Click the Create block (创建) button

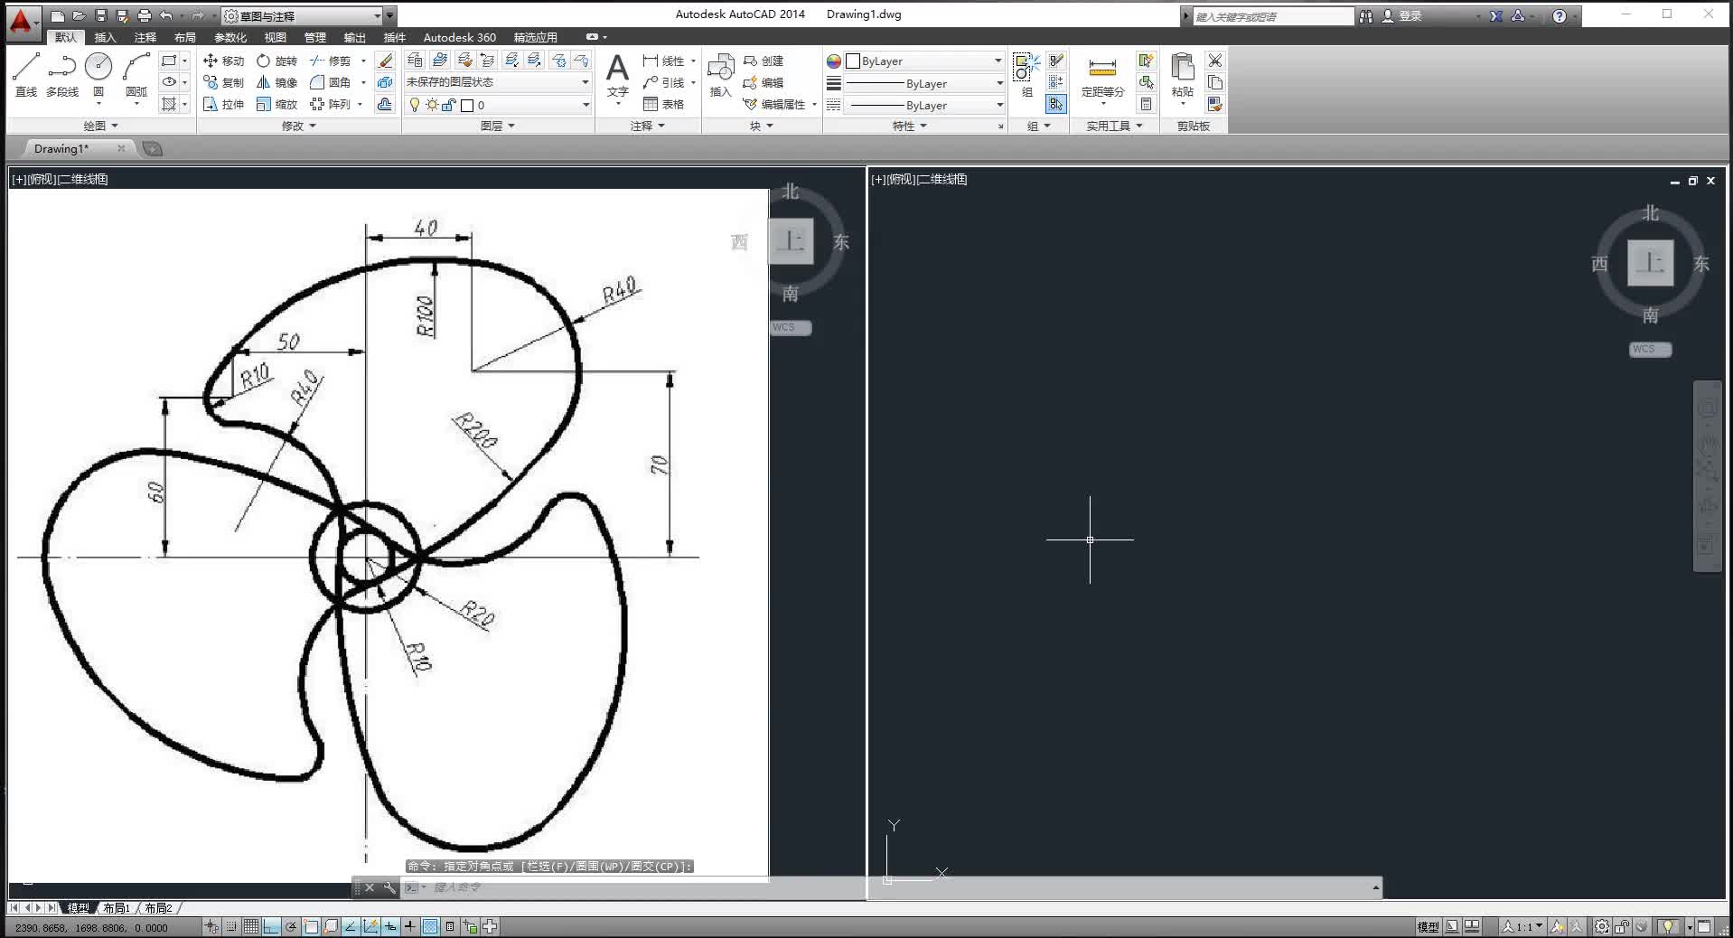[x=763, y=61]
